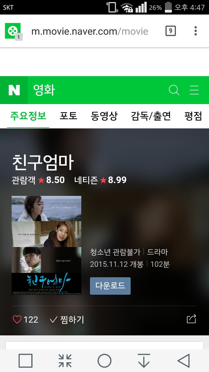The width and height of the screenshot is (209, 372).
Task: Tap the 다운로드 button
Action: click(x=110, y=286)
